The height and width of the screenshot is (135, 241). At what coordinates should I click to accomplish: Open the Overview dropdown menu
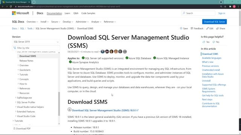[x=32, y=22]
